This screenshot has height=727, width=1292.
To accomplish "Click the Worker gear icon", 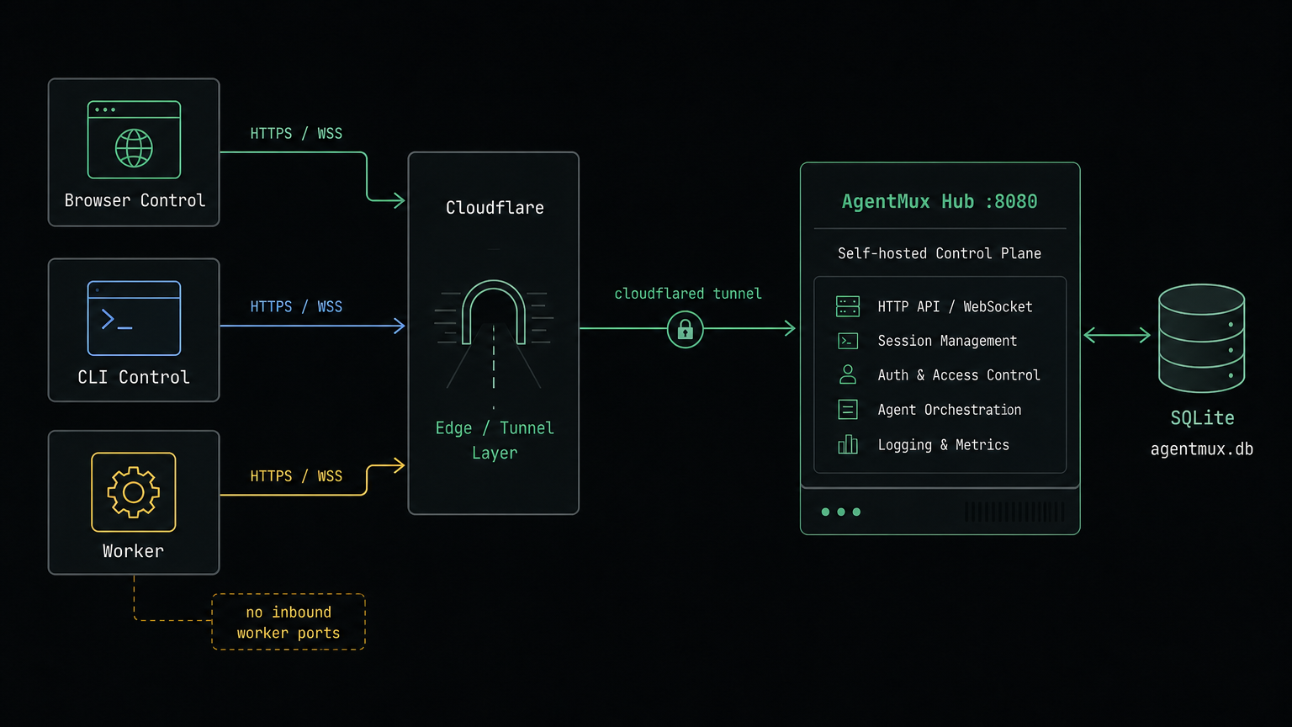I will click(134, 492).
